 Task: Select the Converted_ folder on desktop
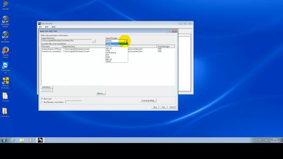point(5,113)
